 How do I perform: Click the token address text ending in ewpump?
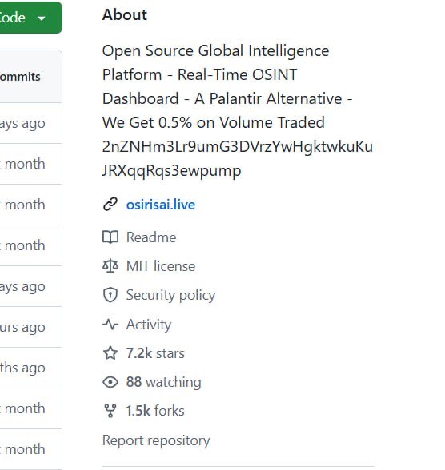click(237, 158)
